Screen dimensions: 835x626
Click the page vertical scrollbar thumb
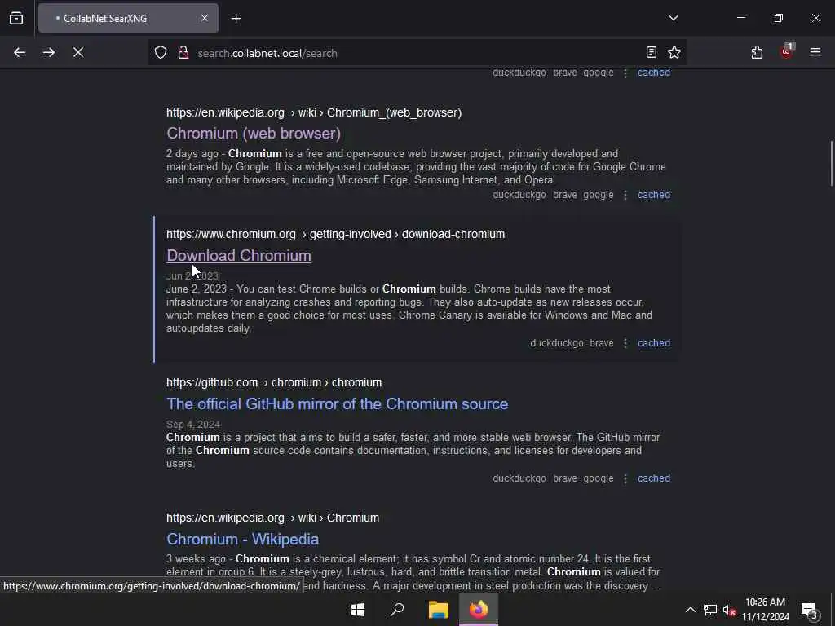[831, 163]
